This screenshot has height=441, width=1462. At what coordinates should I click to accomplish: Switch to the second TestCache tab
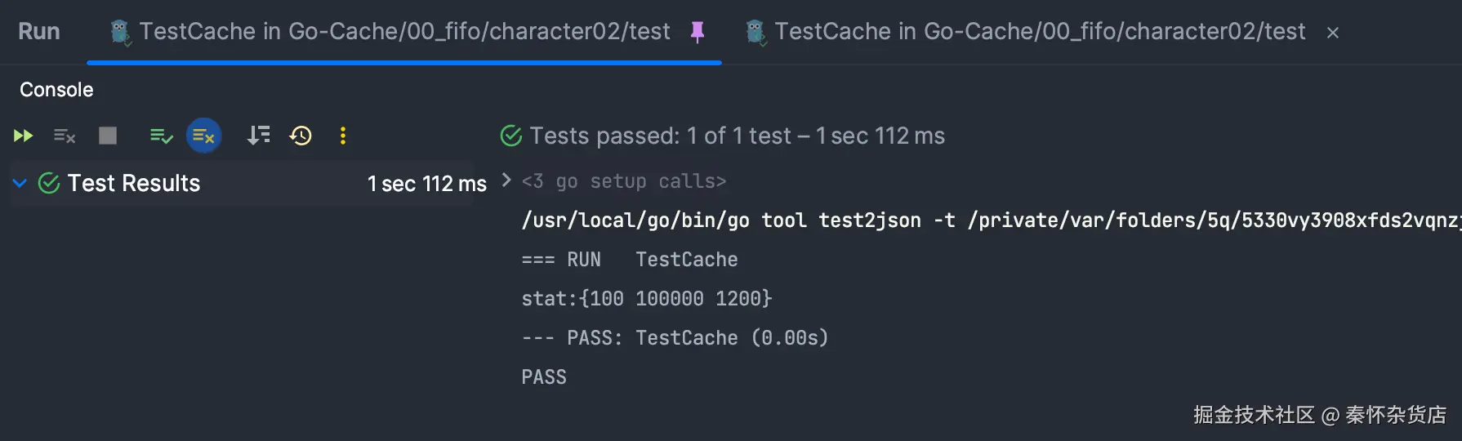click(x=1039, y=32)
